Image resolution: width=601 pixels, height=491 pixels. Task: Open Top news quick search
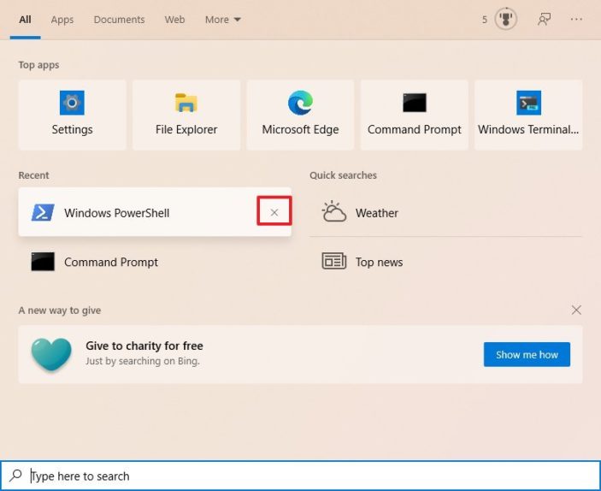tap(445, 262)
